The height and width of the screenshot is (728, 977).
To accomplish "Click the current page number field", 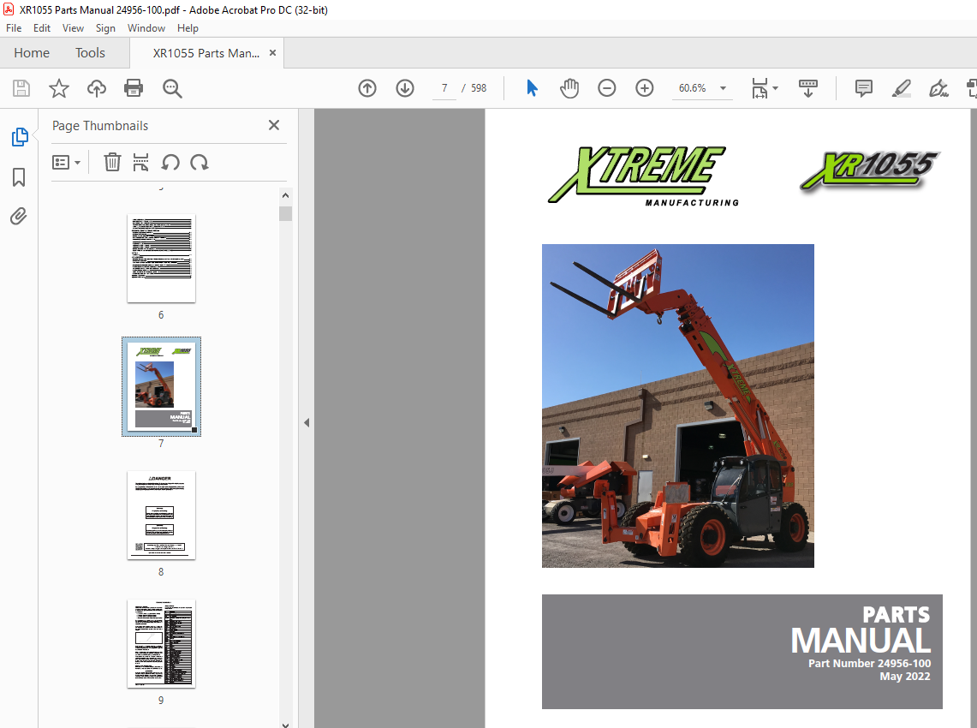I will pyautogui.click(x=444, y=88).
